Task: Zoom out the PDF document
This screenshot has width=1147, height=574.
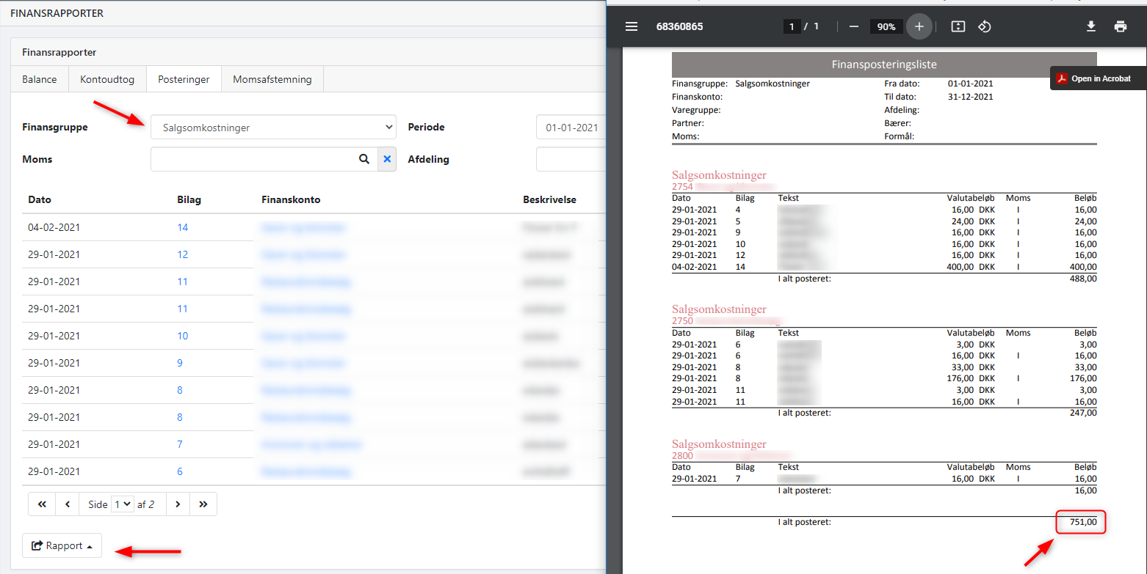Action: (853, 26)
